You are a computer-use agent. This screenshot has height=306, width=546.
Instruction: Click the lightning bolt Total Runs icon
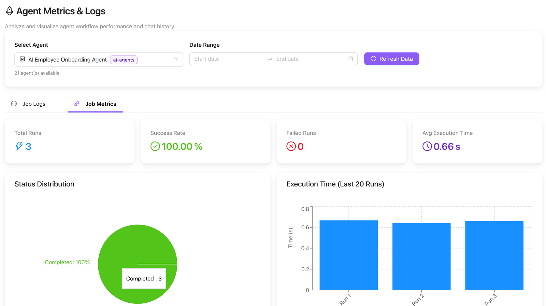click(x=19, y=146)
